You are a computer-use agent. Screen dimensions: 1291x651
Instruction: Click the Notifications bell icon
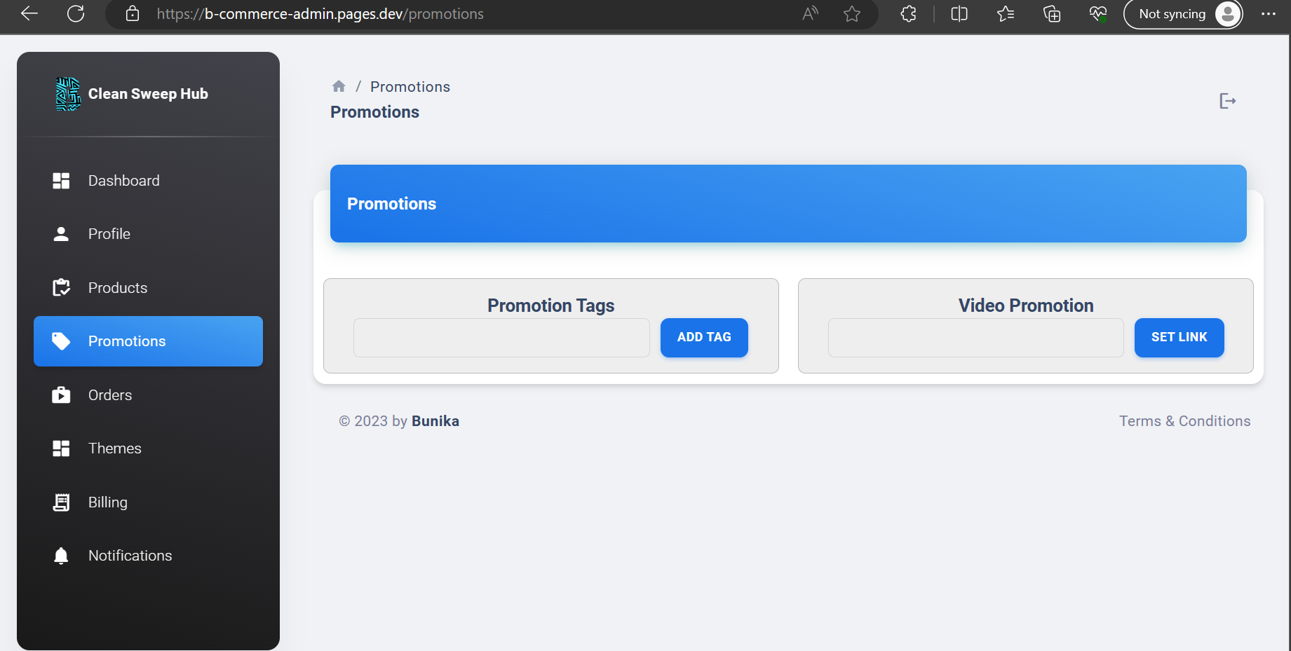(x=61, y=555)
